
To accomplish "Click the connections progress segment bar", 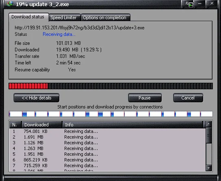I will point(110,114).
